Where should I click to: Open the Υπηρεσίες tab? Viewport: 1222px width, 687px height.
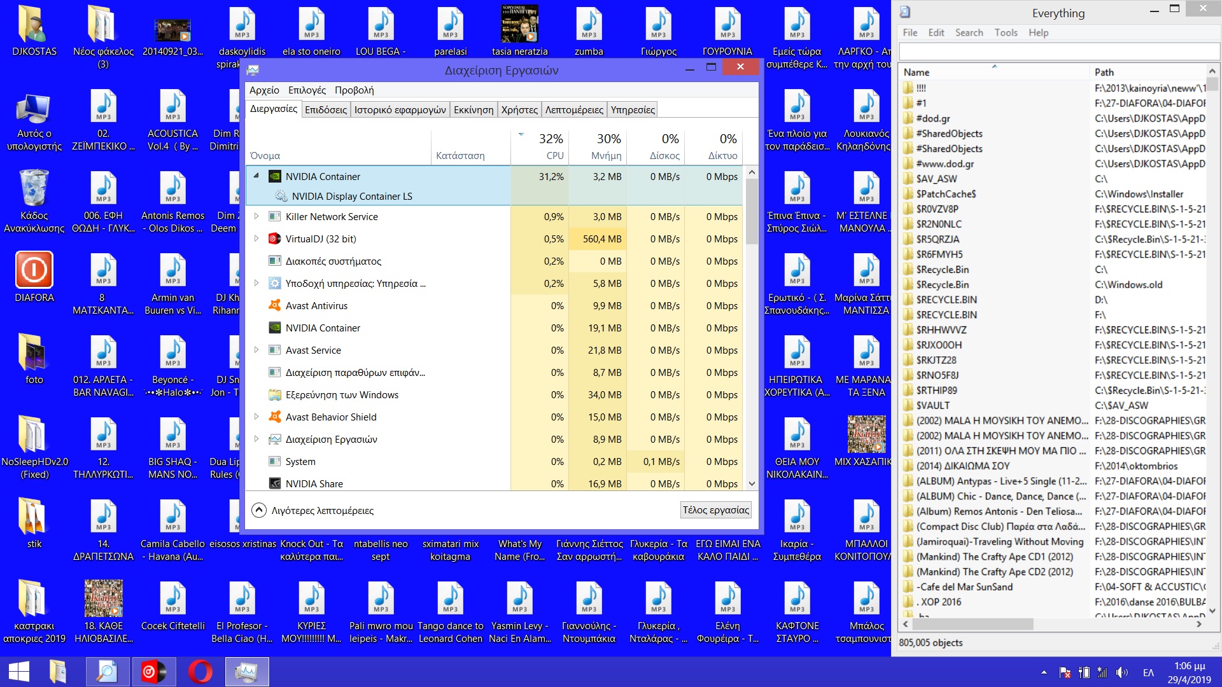coord(632,109)
